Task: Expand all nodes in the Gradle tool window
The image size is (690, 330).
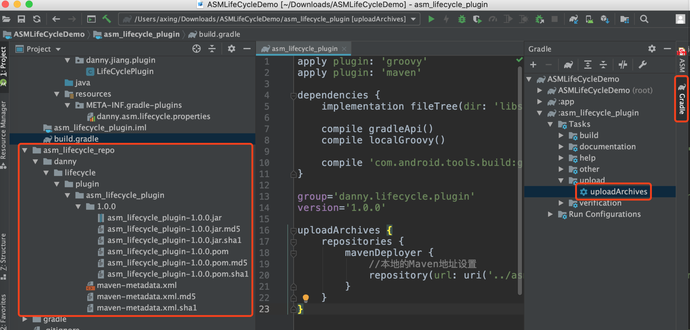Action: [x=588, y=65]
